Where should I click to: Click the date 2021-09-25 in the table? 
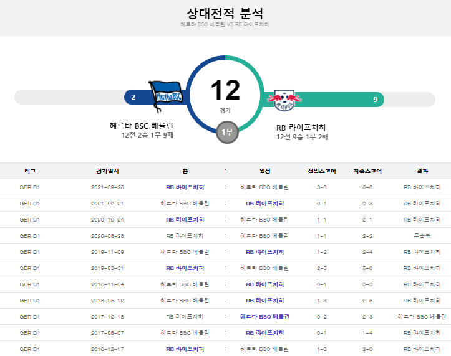107,187
